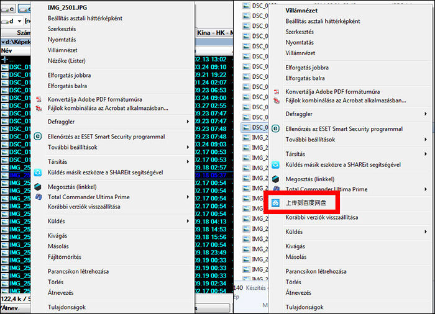Expand Küldés submenu arrow in Total Commander menu
Image resolution: width=435 pixels, height=314 pixels.
coord(188,221)
